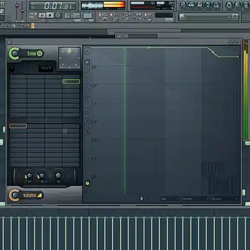
Task: Toggle the green circular indicator near envelope bottom
Action: tap(87, 183)
